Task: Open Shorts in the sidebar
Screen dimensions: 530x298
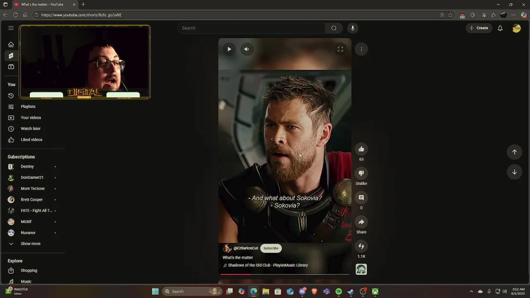Action: [x=11, y=56]
